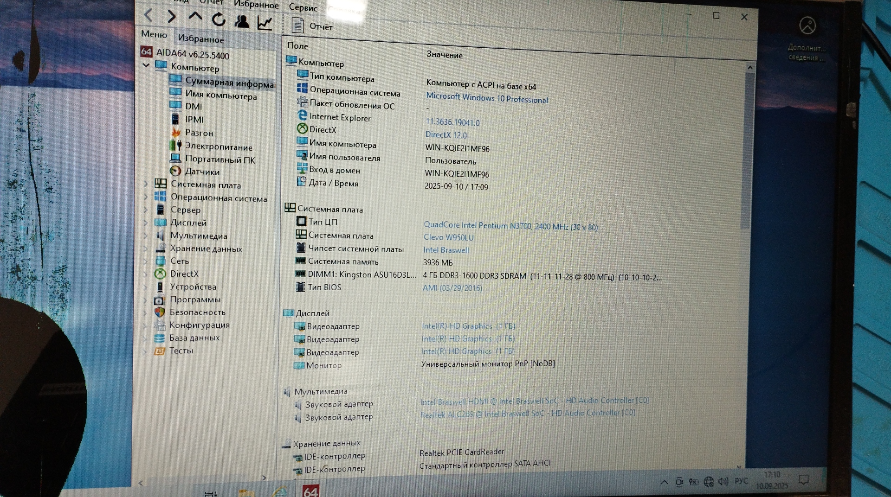Open the graph chart toolbar icon
This screenshot has width=891, height=497.
[265, 23]
